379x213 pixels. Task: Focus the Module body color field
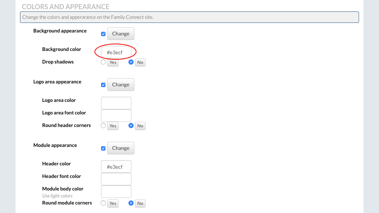[116, 192]
